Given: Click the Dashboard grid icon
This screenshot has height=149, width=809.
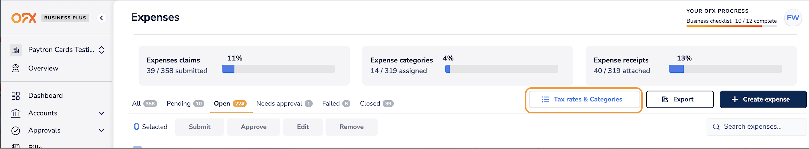Looking at the screenshot, I should (16, 96).
